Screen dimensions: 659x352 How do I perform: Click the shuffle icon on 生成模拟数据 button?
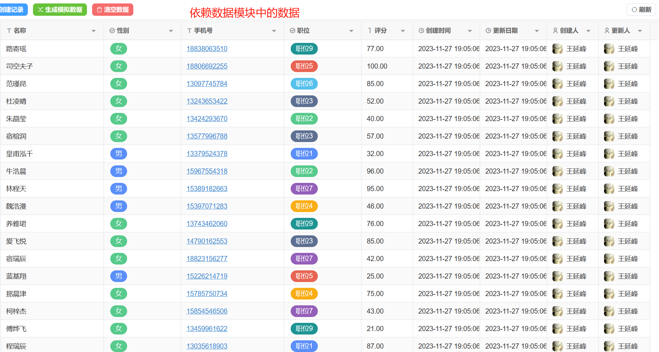pyautogui.click(x=40, y=10)
